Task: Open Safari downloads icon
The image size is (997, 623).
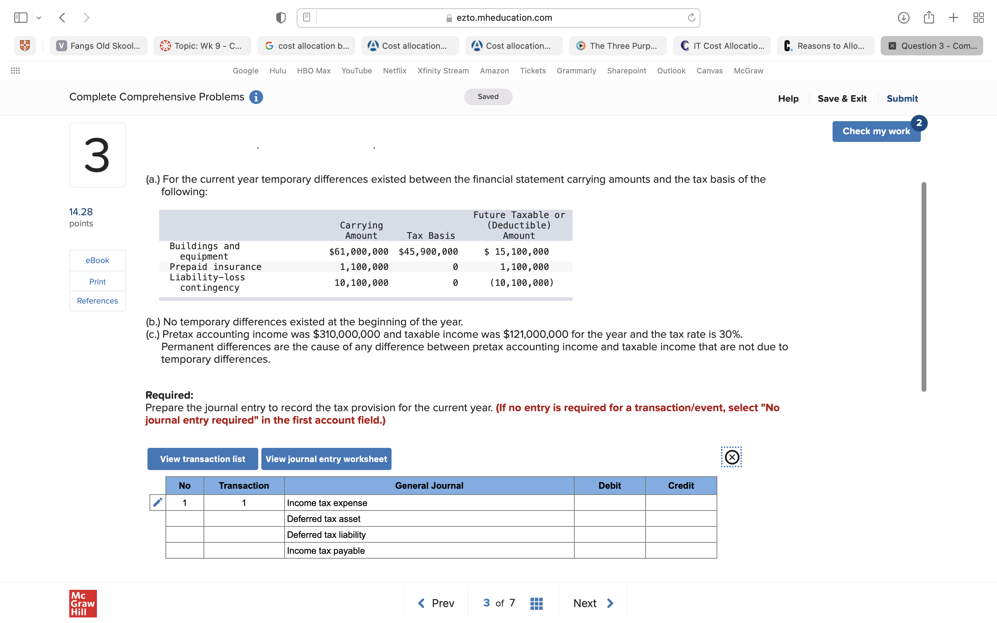Action: (904, 18)
